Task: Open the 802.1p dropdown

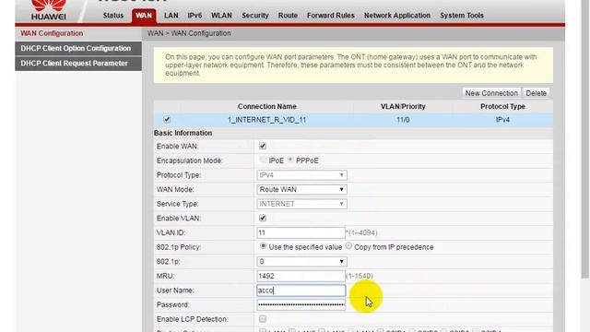Action: click(301, 262)
